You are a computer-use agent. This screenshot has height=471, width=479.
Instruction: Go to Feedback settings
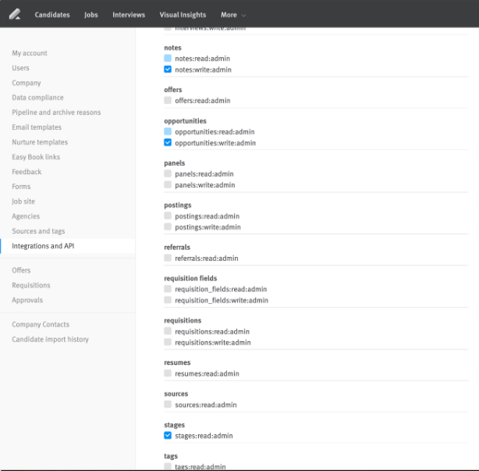[x=27, y=172]
